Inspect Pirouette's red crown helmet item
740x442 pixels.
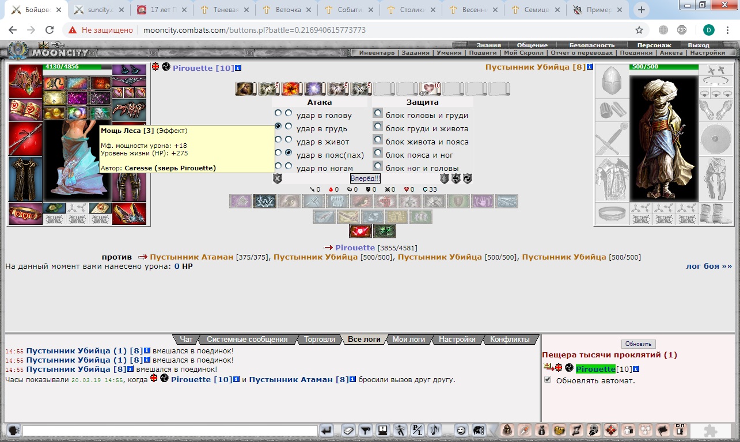click(25, 81)
